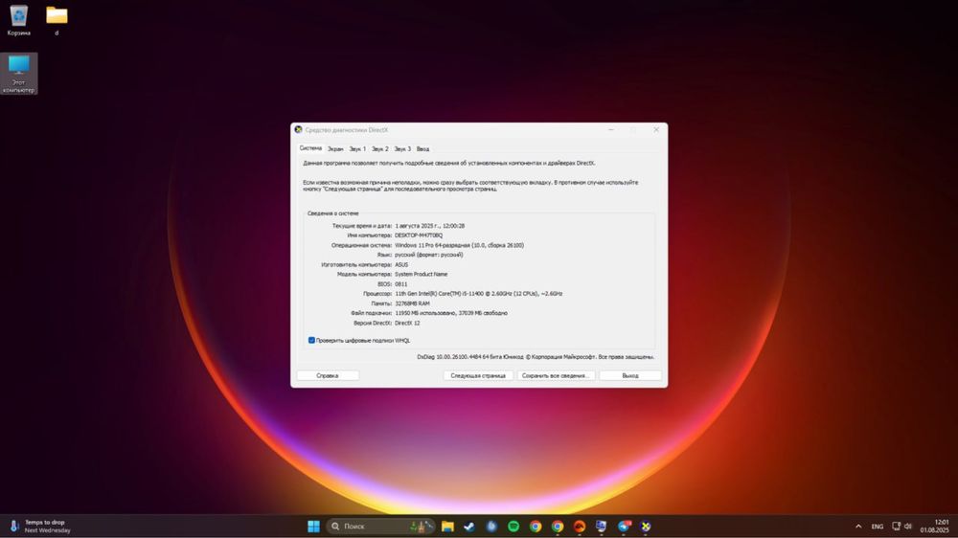Open the "Звук 1" tab

[x=357, y=149]
